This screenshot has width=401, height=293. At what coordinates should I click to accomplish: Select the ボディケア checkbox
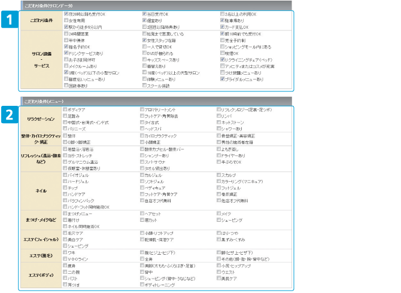[x=65, y=110]
